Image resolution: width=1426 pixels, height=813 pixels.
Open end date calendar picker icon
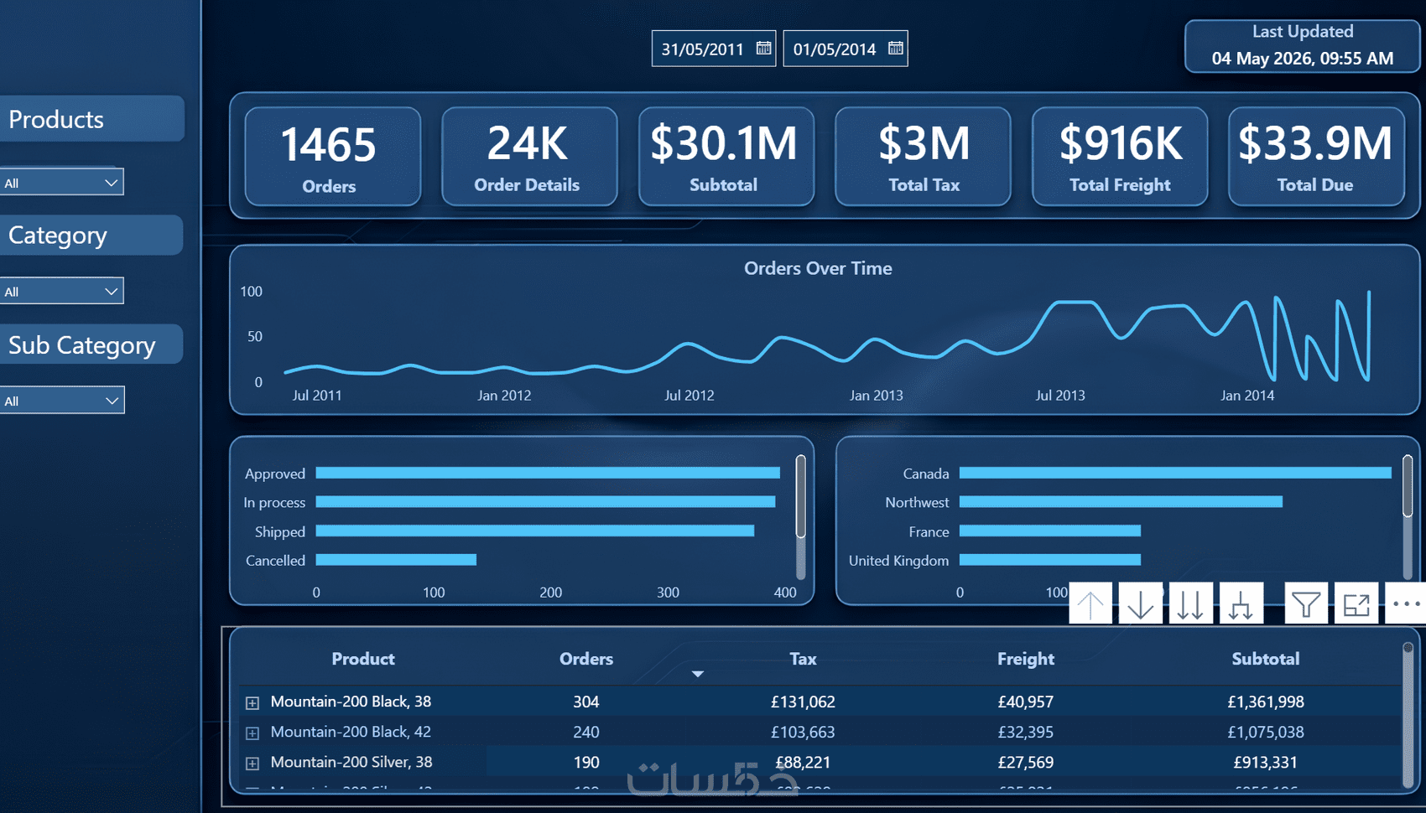tap(896, 49)
